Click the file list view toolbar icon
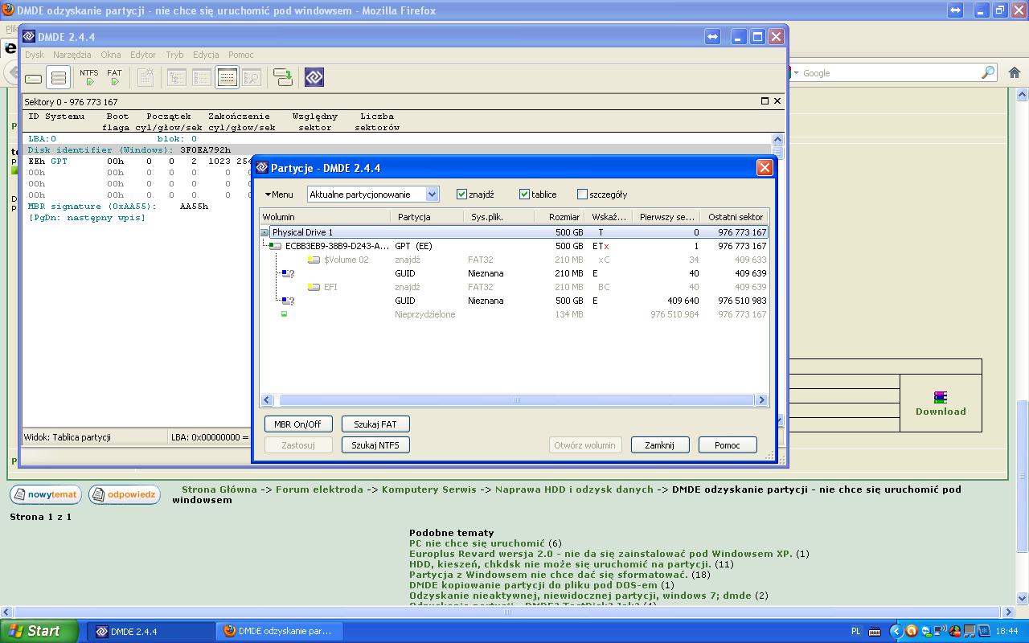The width and height of the screenshot is (1029, 643). click(202, 77)
